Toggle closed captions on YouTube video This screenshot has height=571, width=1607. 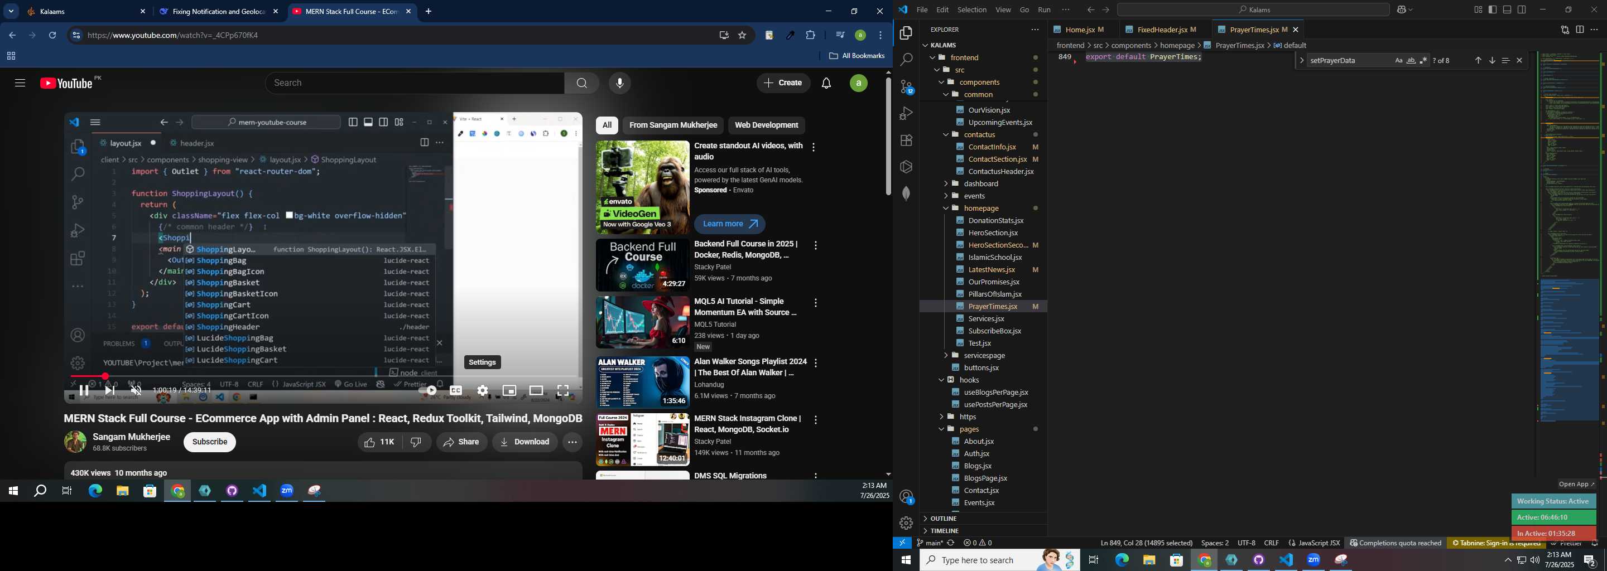click(456, 391)
